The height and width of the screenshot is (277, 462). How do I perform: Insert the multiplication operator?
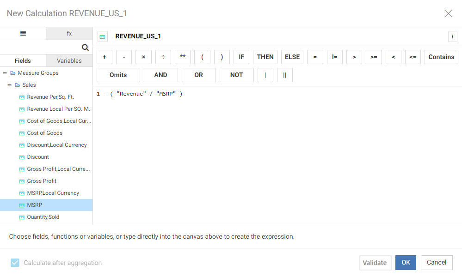pyautogui.click(x=143, y=57)
